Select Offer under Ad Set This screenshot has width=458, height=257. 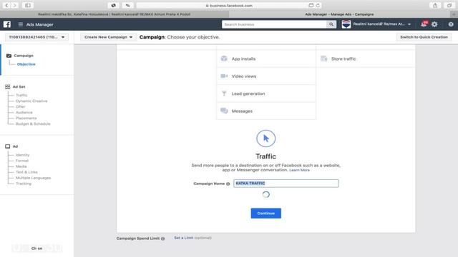coord(21,106)
